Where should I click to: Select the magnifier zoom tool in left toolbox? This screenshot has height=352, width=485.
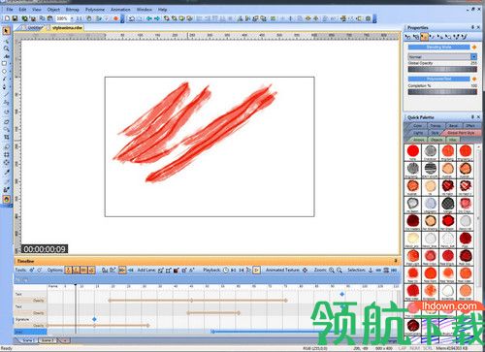point(6,48)
